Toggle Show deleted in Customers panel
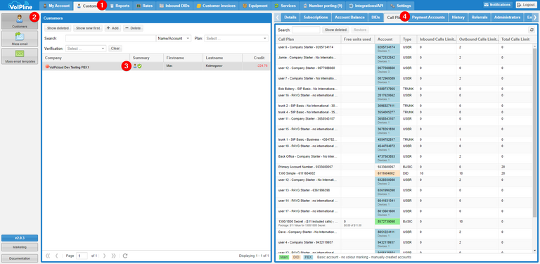 click(x=58, y=28)
